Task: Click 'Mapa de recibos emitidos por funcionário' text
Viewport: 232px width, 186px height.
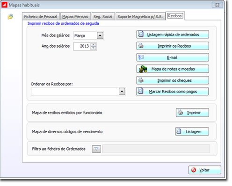Action: point(67,113)
